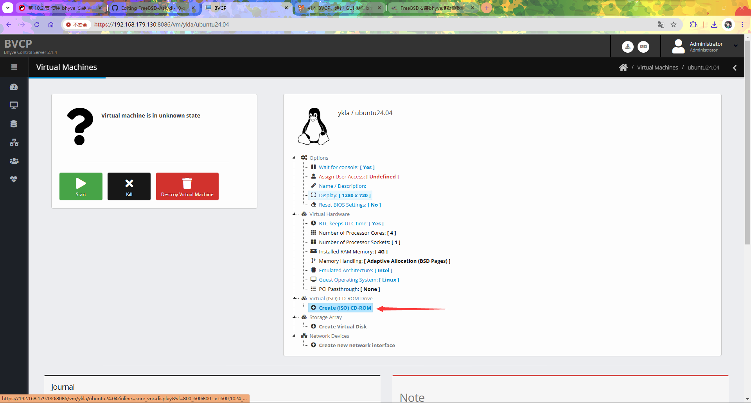Screen dimensions: 751x403
Task: Click the download icon in BVCP header
Action: 628,46
